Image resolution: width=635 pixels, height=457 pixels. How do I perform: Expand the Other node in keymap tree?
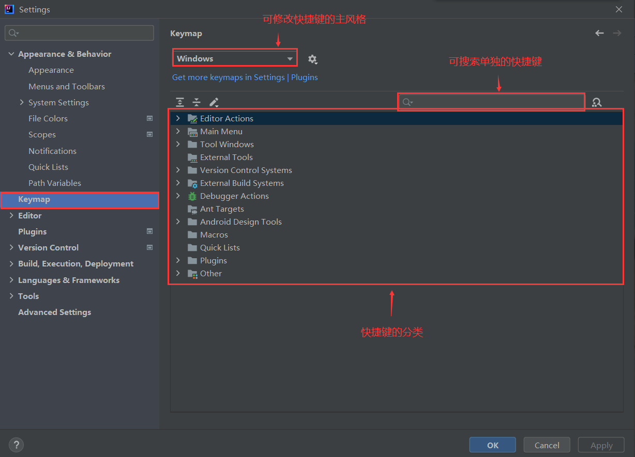(x=178, y=273)
